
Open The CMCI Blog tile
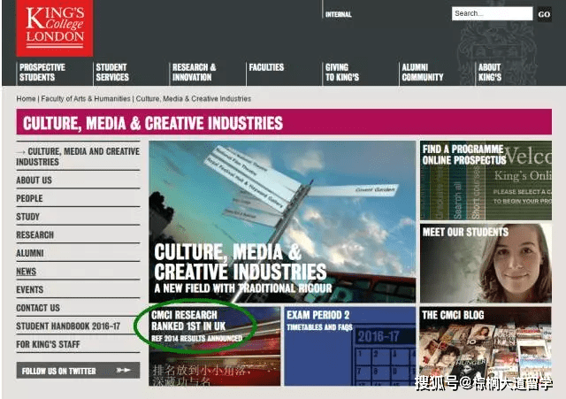[486, 346]
